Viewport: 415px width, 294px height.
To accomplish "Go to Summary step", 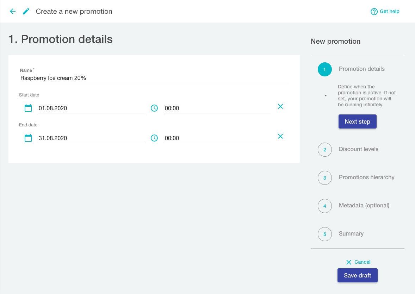I will point(351,234).
